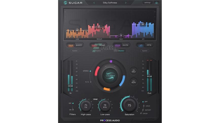Enable the LVL MGMT button
Viewport: 212px width, 123px height.
coord(134,82)
